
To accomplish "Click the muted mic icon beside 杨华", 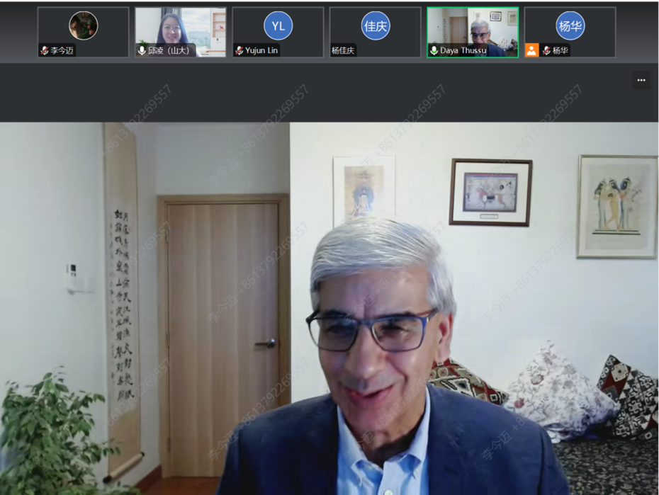I will pos(546,51).
